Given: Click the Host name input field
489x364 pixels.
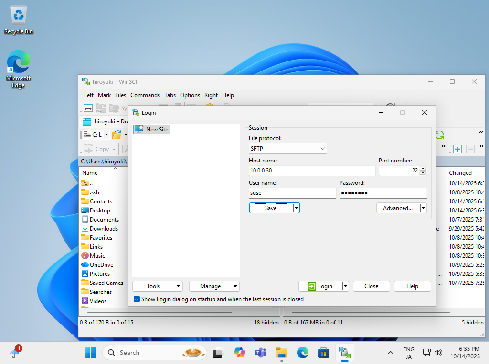Looking at the screenshot, I should pyautogui.click(x=312, y=171).
